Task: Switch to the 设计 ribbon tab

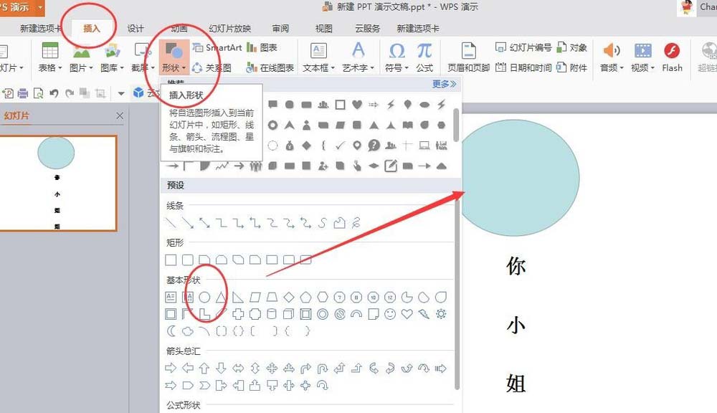Action: coord(135,29)
